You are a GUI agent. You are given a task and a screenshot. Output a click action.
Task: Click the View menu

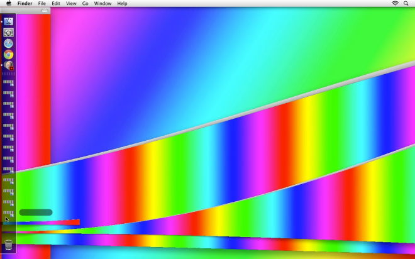[71, 4]
